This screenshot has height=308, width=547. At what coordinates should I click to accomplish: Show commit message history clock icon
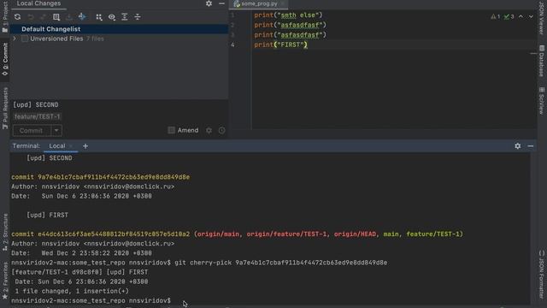pyautogui.click(x=221, y=130)
